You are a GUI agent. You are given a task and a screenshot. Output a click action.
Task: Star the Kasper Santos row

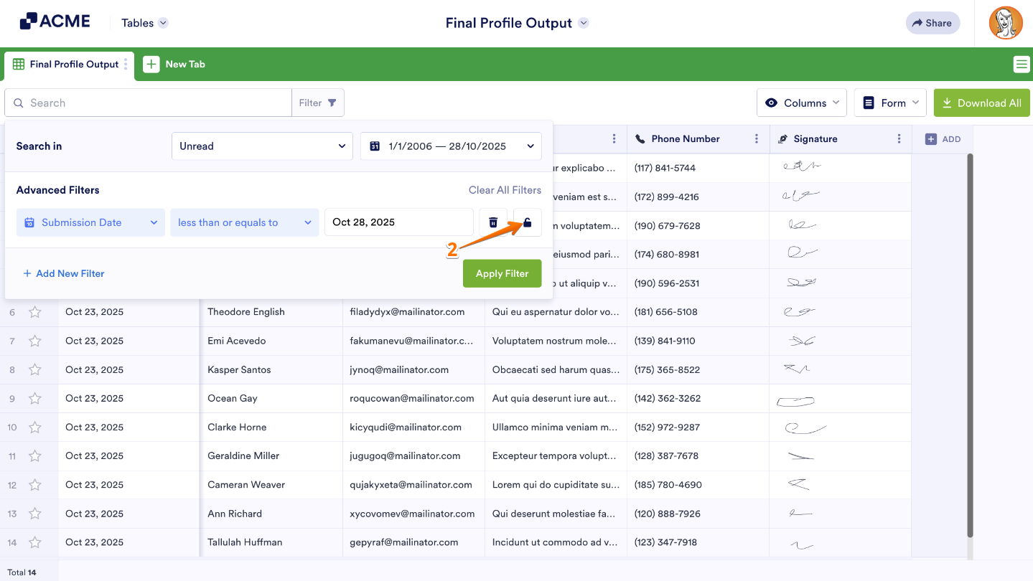coord(35,370)
